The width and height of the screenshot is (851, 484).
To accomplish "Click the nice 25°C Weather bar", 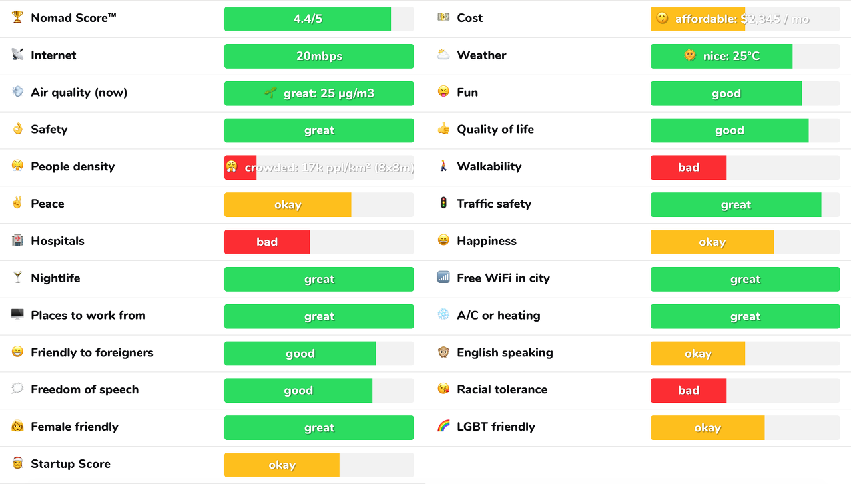I will [745, 56].
